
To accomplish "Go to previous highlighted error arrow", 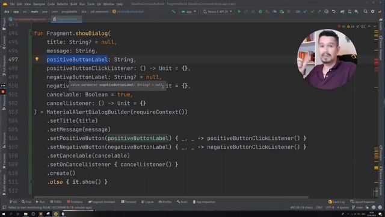I will [x=369, y=27].
